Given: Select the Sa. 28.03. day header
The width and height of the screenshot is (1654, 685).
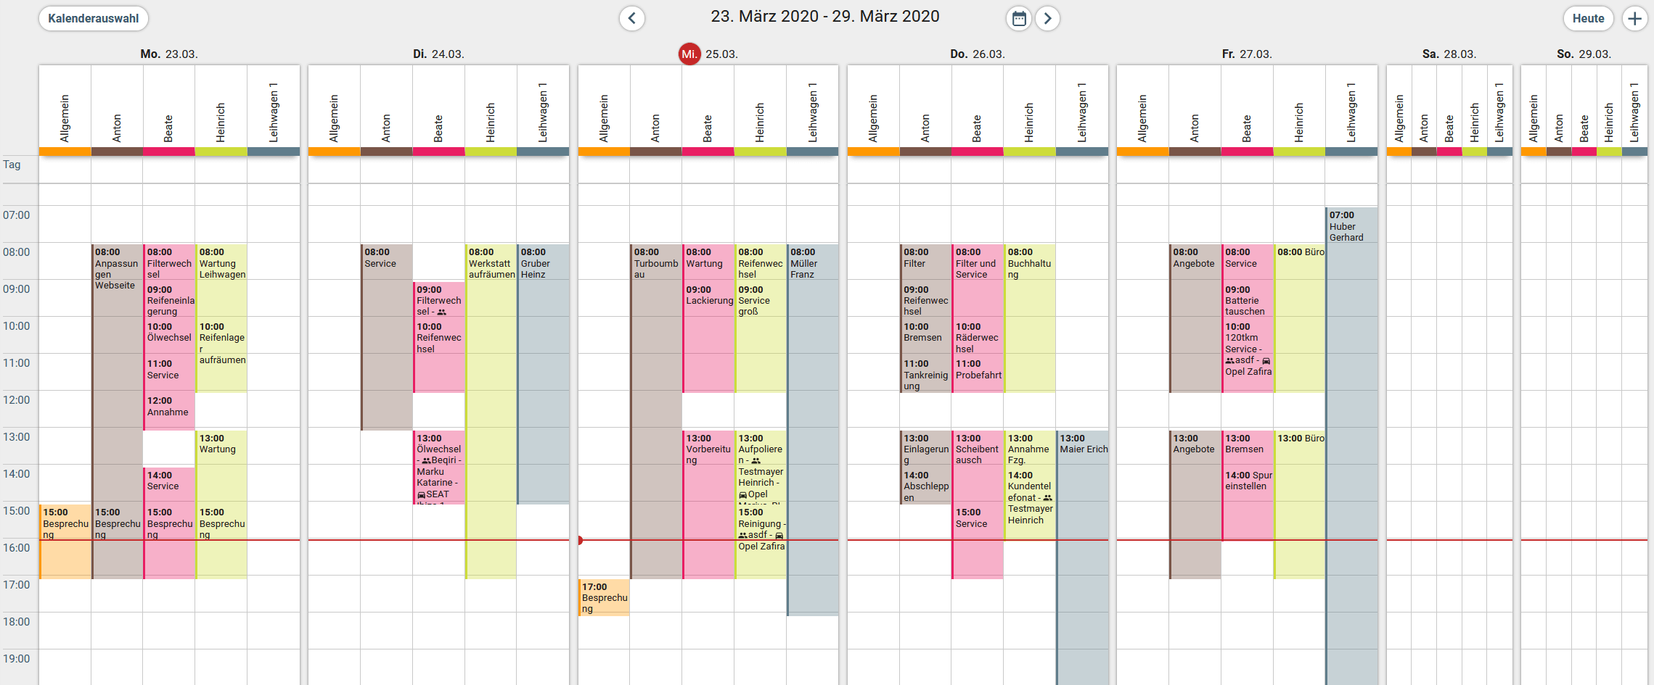Looking at the screenshot, I should [1449, 54].
